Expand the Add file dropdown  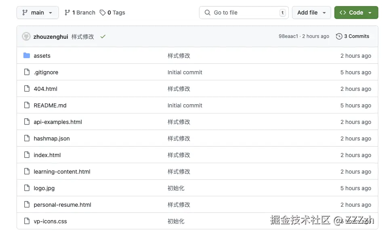[x=311, y=13]
